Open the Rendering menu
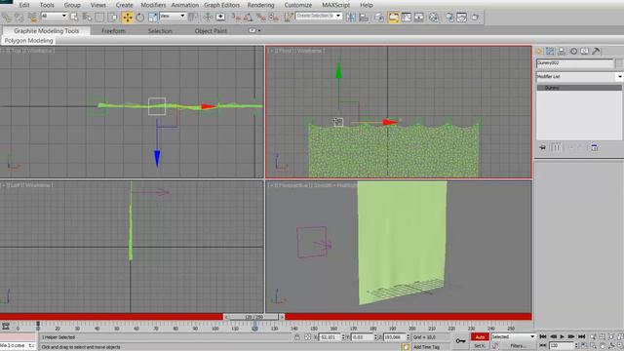The width and height of the screenshot is (624, 351). click(x=260, y=5)
